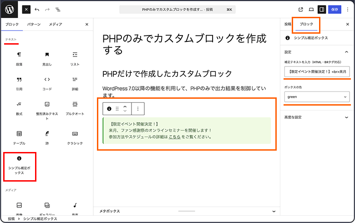Open block options three-dot menu in toolbar
The width and height of the screenshot is (355, 223).
(138, 109)
